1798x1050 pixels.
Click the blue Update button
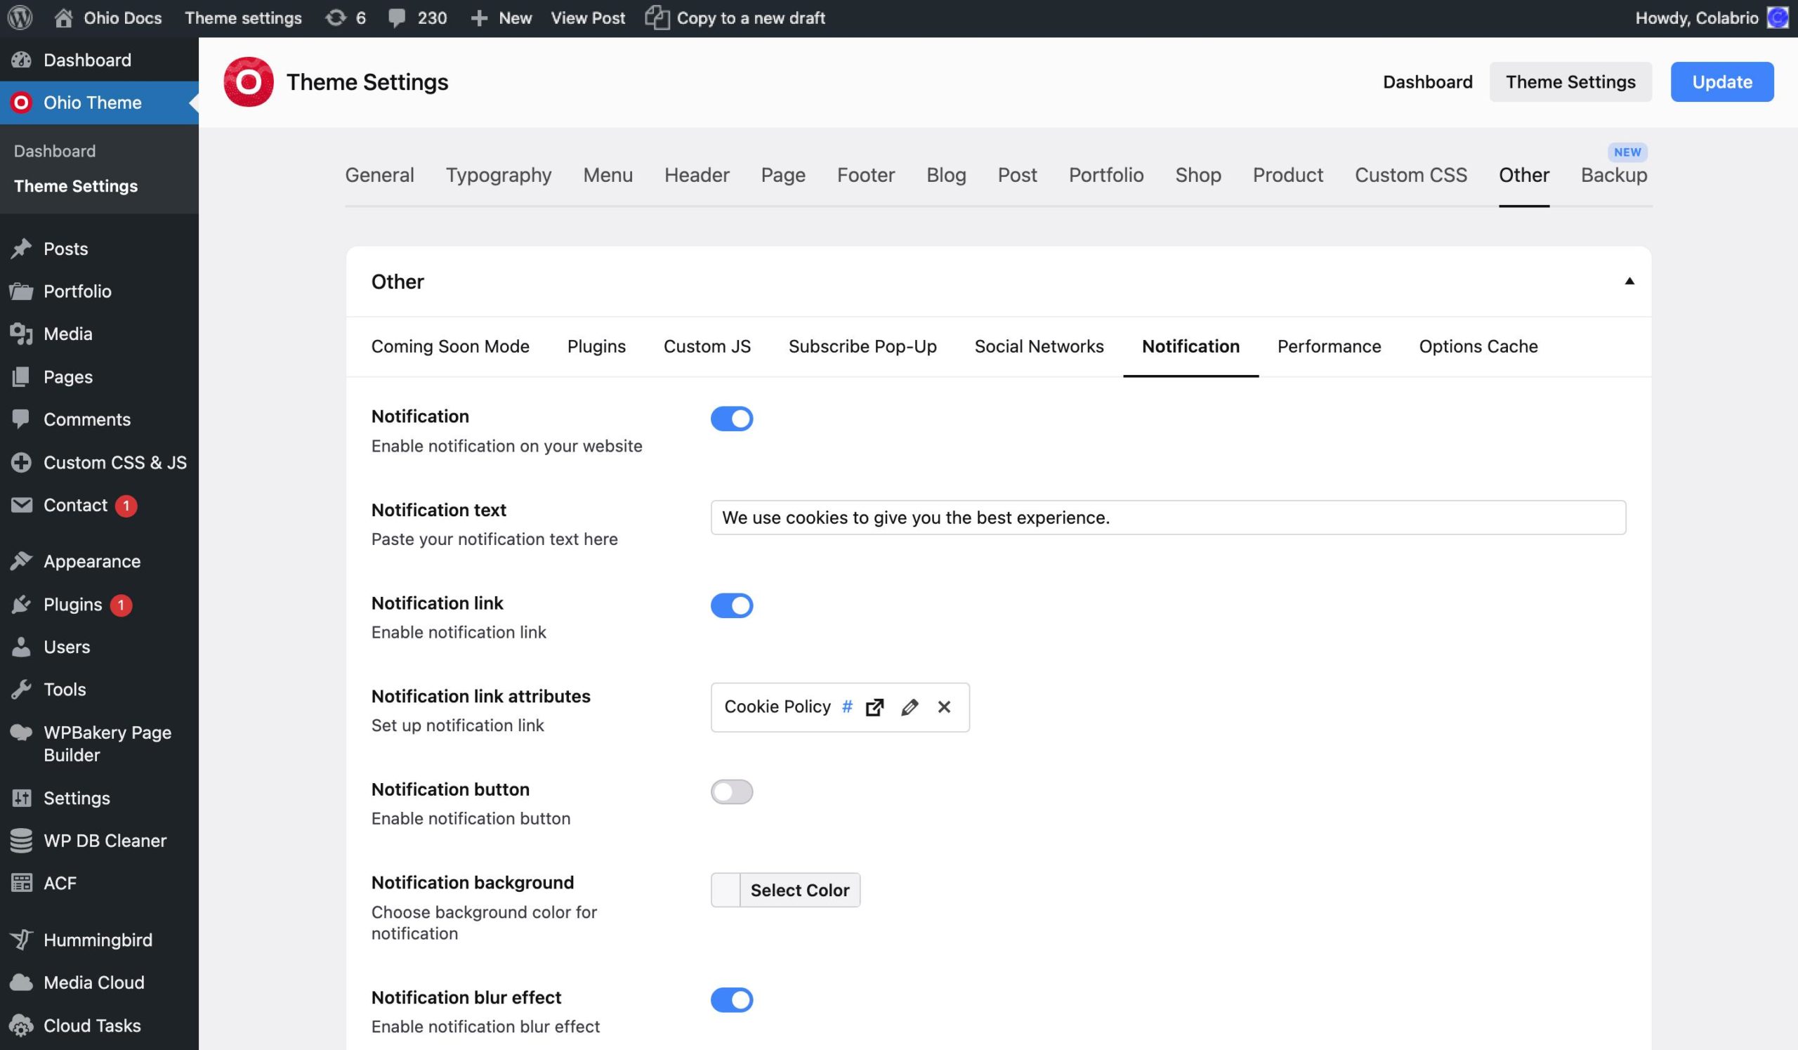coord(1721,82)
